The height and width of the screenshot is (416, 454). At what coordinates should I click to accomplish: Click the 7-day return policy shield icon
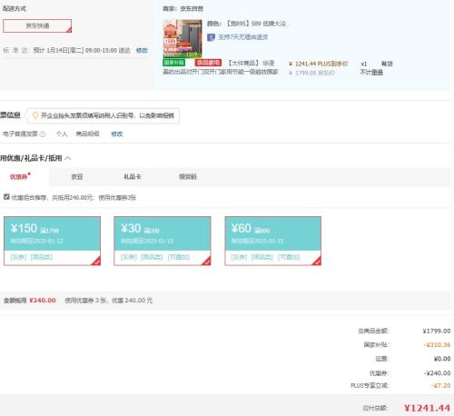point(211,37)
